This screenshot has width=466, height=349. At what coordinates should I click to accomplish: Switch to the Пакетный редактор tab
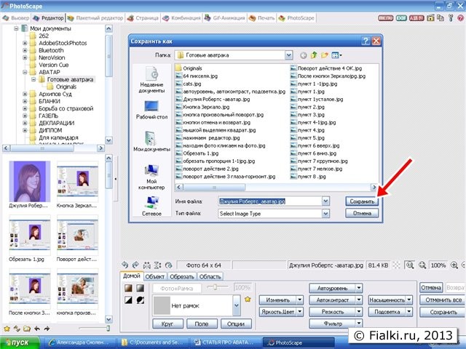[95, 18]
